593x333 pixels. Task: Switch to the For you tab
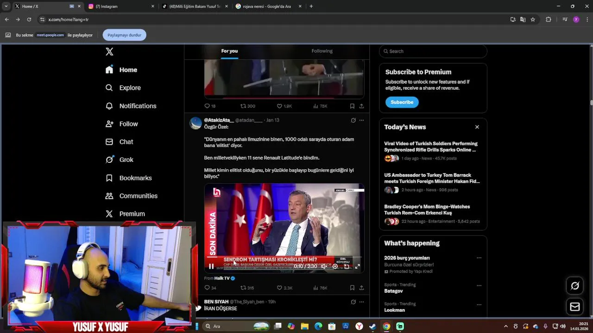229,51
